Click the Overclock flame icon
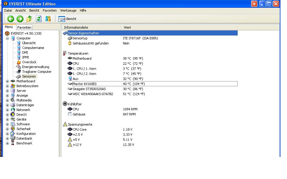287x179 pixels. (x=19, y=62)
